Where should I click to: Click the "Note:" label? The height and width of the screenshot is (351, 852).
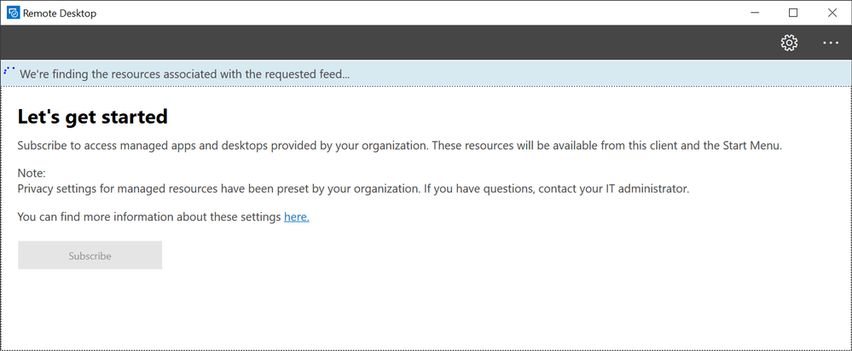pos(32,174)
